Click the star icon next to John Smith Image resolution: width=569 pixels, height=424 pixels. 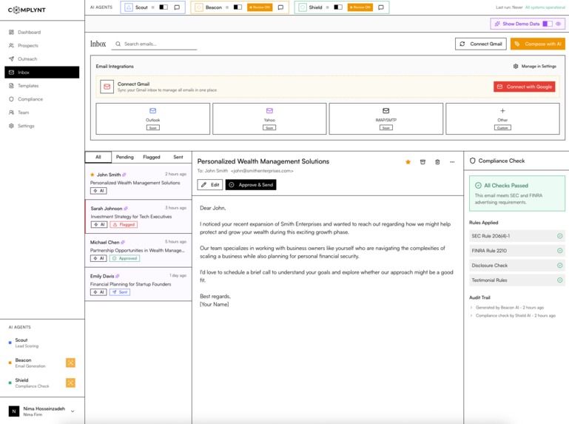pos(92,175)
